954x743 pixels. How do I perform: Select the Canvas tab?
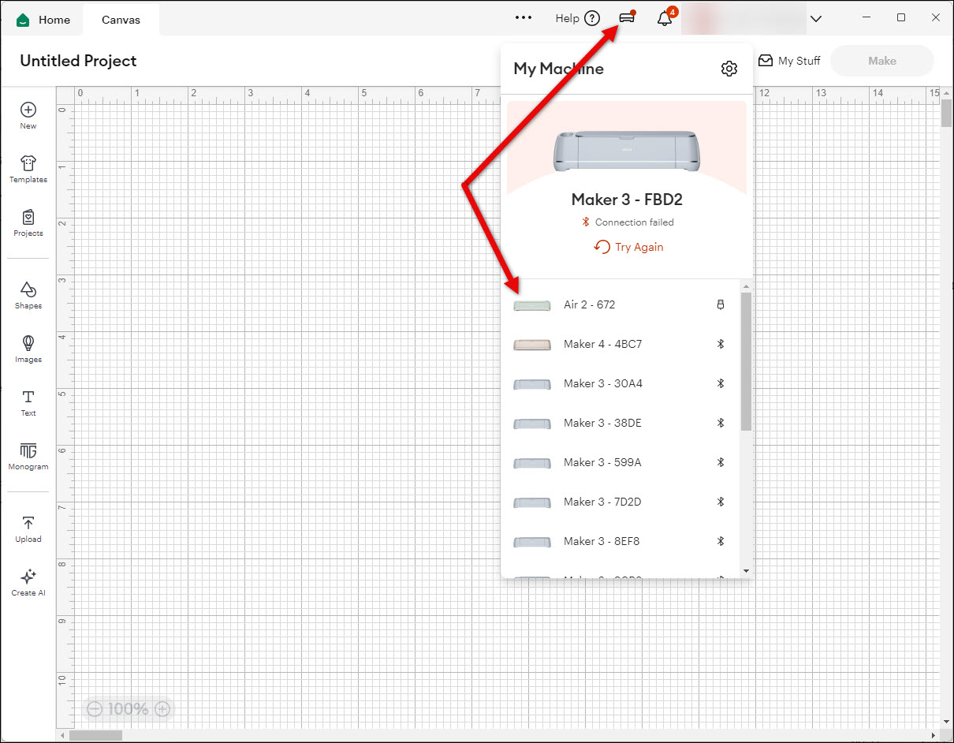121,19
